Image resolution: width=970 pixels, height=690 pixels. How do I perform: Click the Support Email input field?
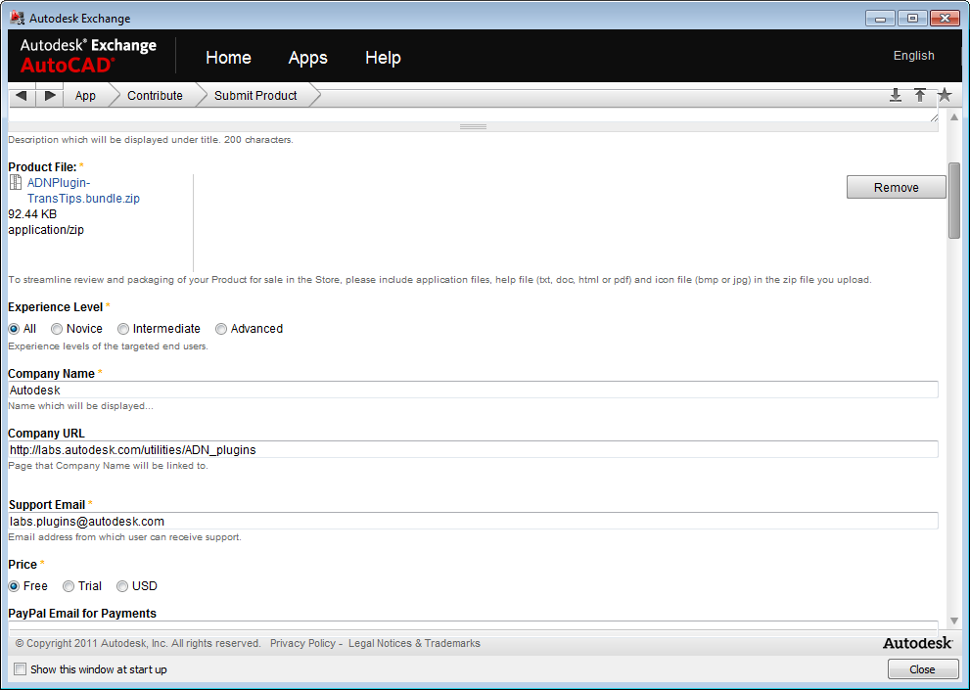(473, 522)
